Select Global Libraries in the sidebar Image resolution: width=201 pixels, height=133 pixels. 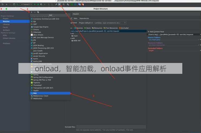point(9,38)
